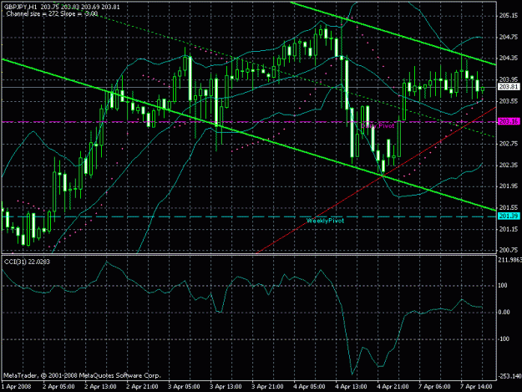Click the 203.55 price scale value
522x392 pixels.
(x=509, y=101)
